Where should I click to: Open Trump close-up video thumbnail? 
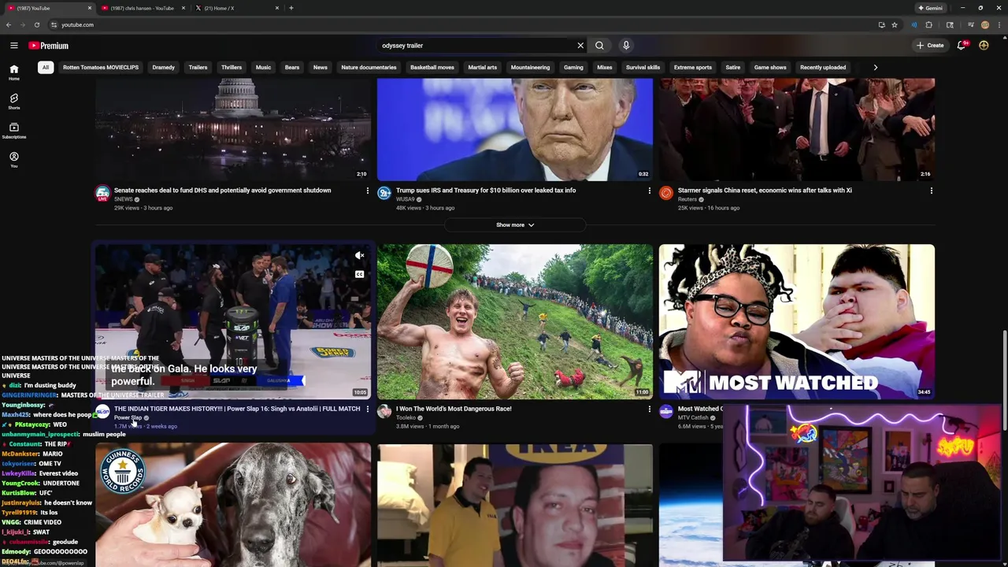coord(515,130)
